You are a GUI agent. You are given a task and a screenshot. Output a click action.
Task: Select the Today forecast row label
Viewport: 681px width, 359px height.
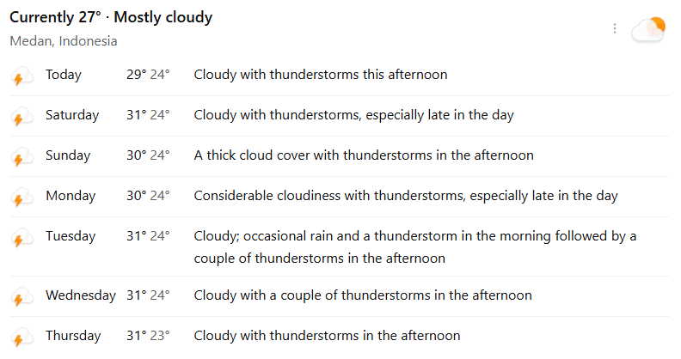[x=64, y=75]
